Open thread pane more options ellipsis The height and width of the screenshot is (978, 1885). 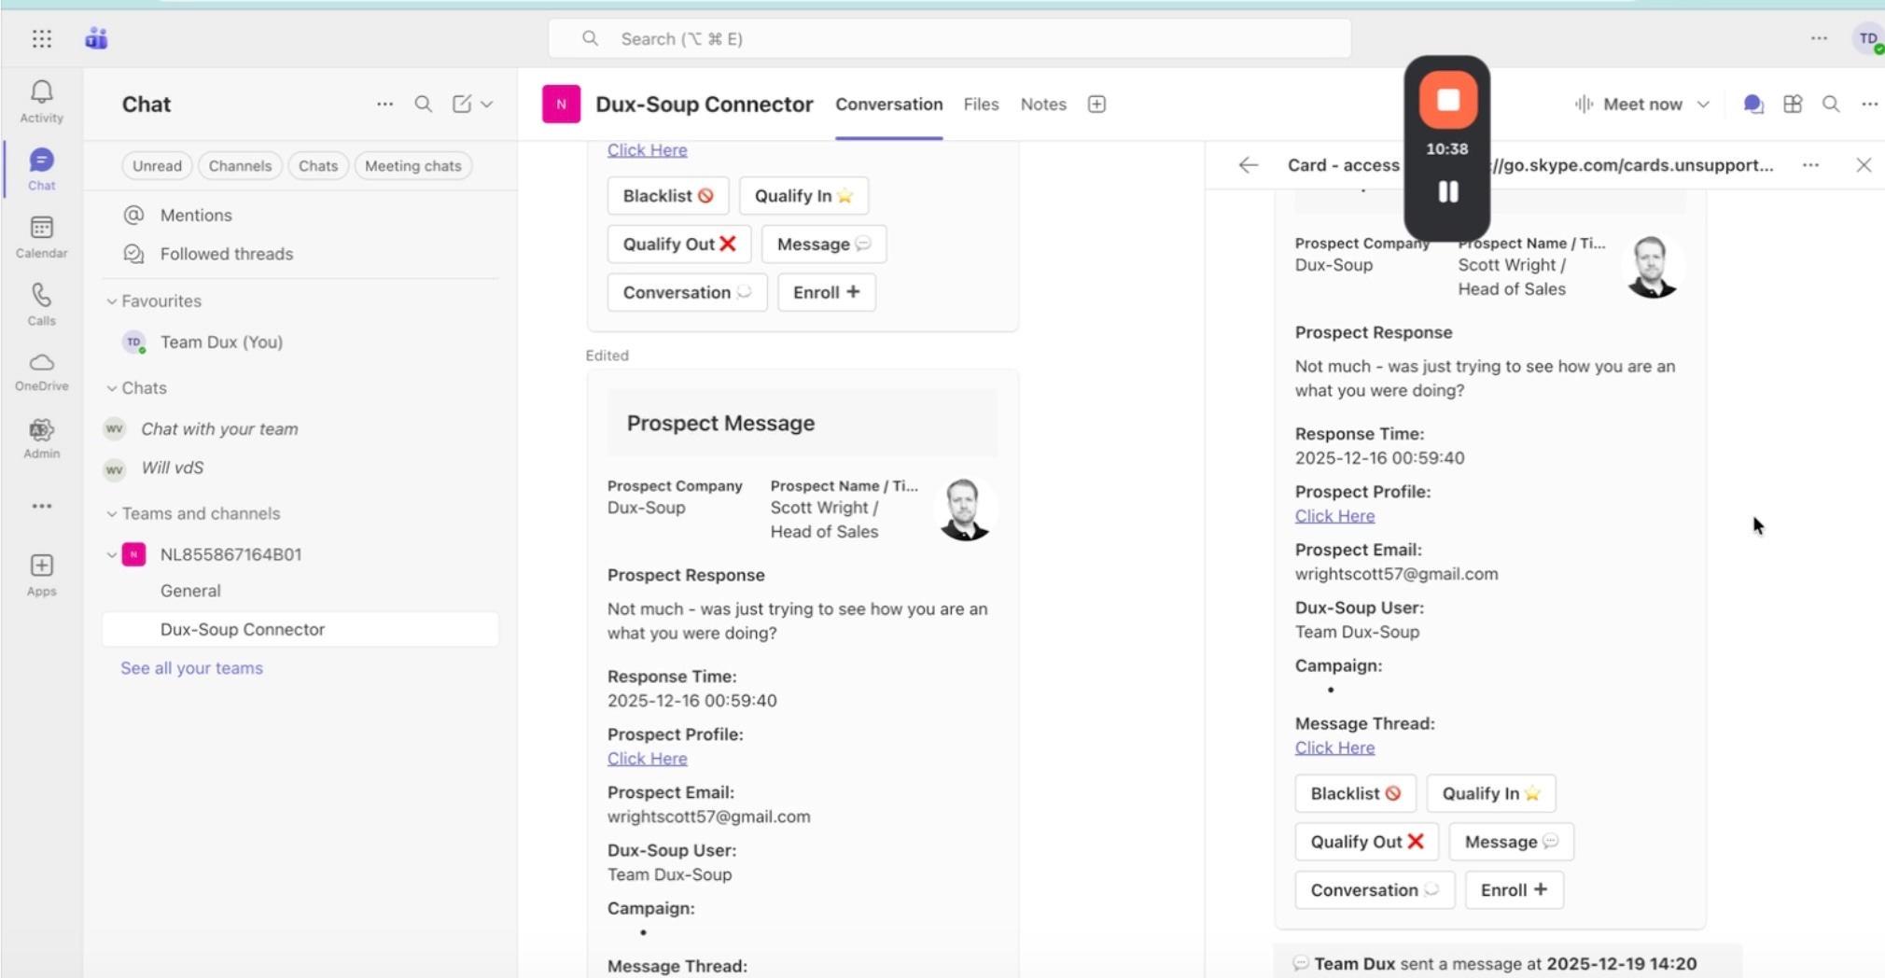point(1810,165)
